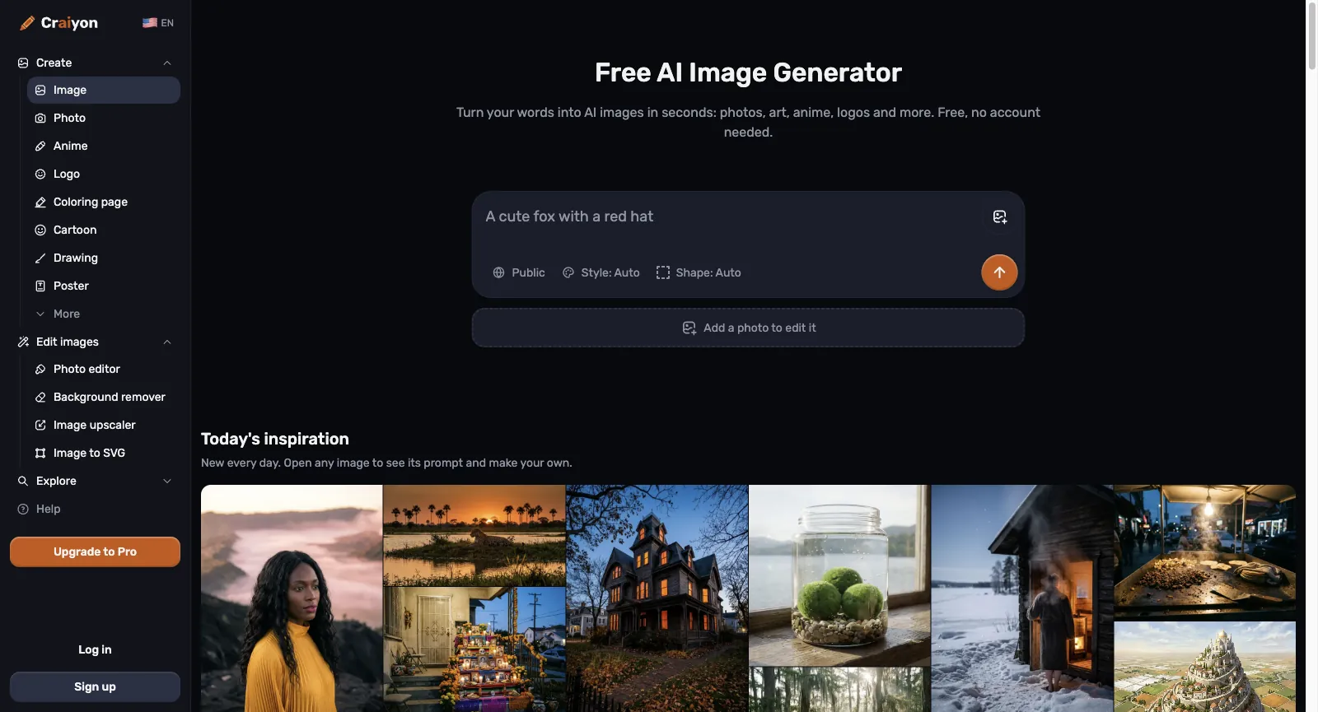Click the Image to SVG icon

pos(40,454)
